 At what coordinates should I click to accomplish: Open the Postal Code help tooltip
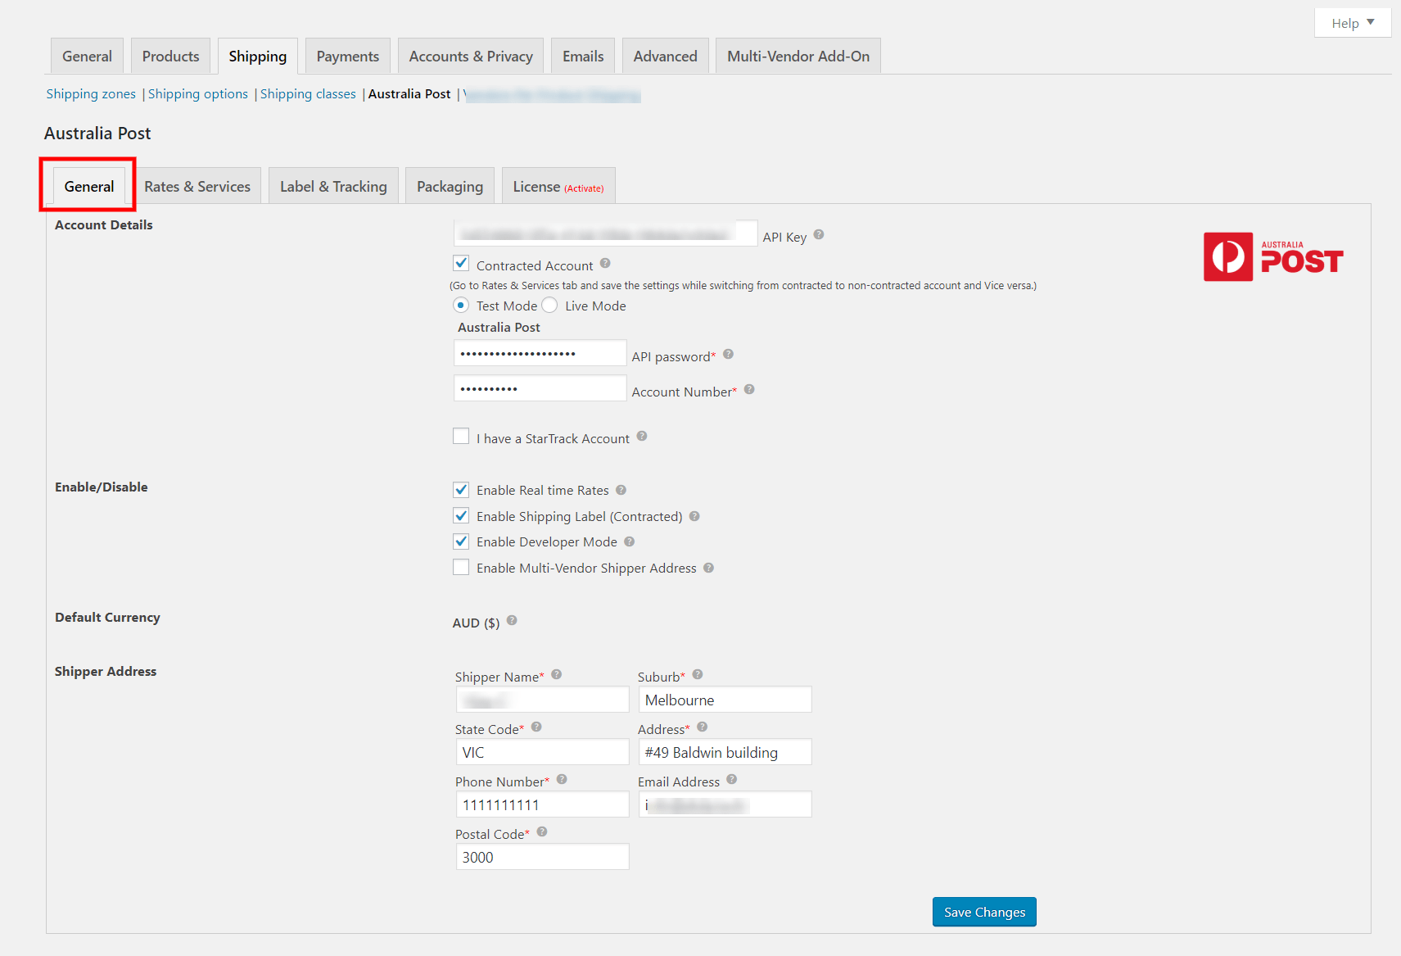point(541,831)
